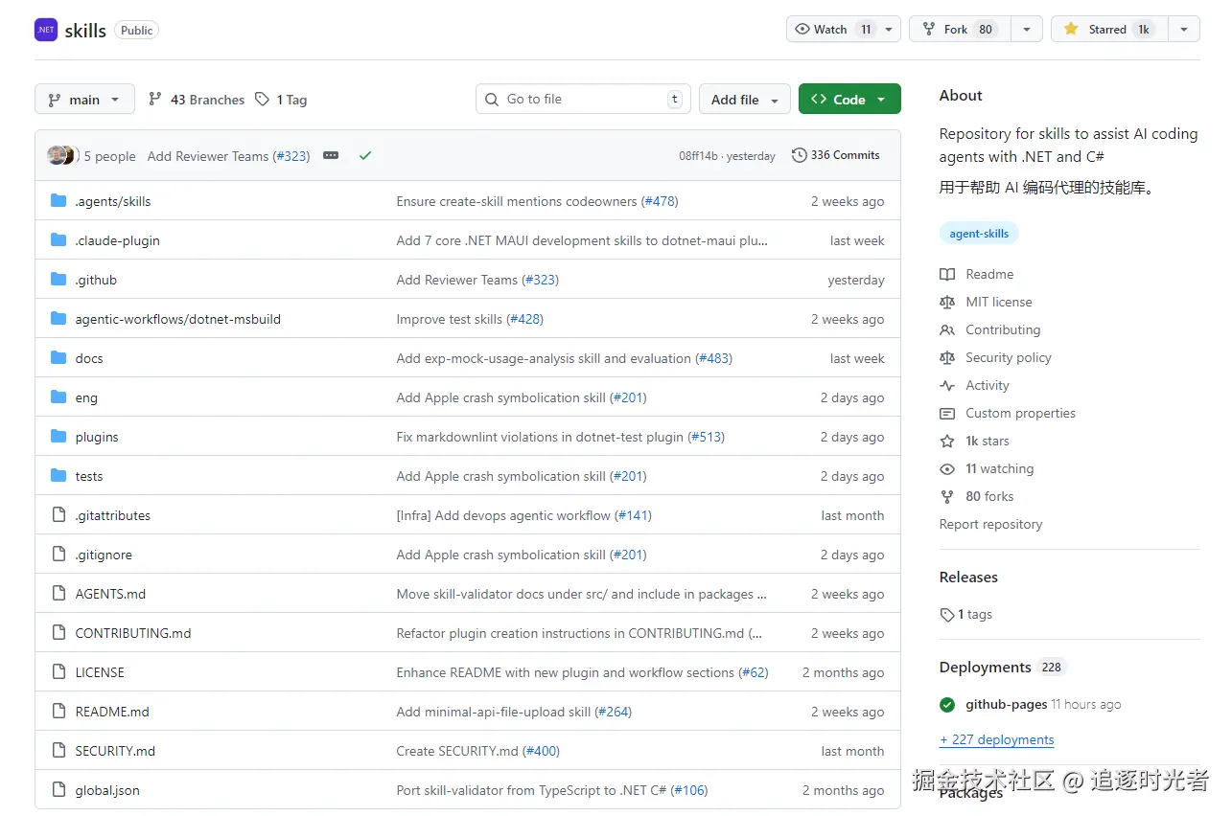Click the book icon next to Readme

point(947,274)
